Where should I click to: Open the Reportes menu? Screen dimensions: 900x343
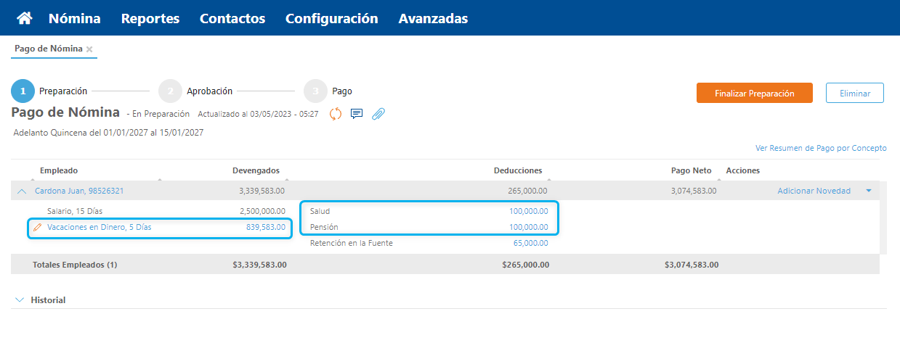click(x=150, y=18)
